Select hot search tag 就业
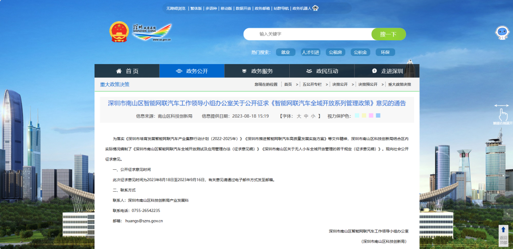Viewport: 513px width, 249px height. [x=285, y=52]
